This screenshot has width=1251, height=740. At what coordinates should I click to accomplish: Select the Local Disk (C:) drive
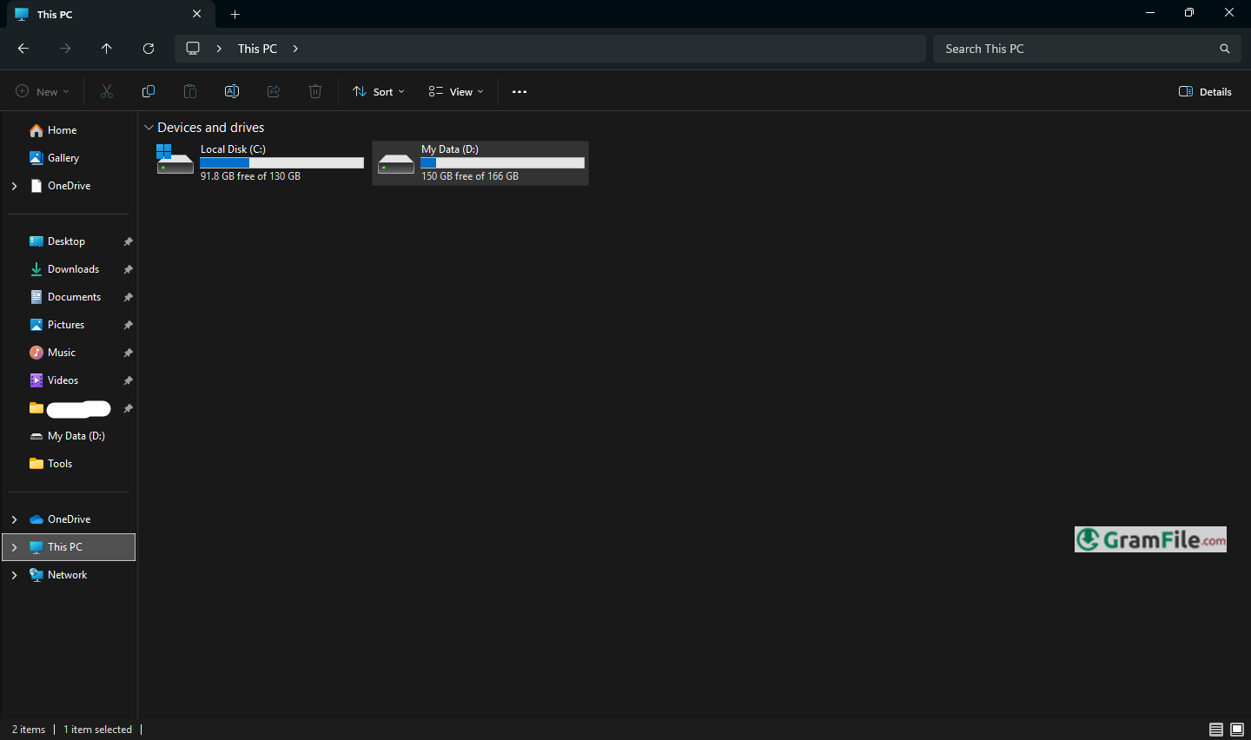coord(259,162)
